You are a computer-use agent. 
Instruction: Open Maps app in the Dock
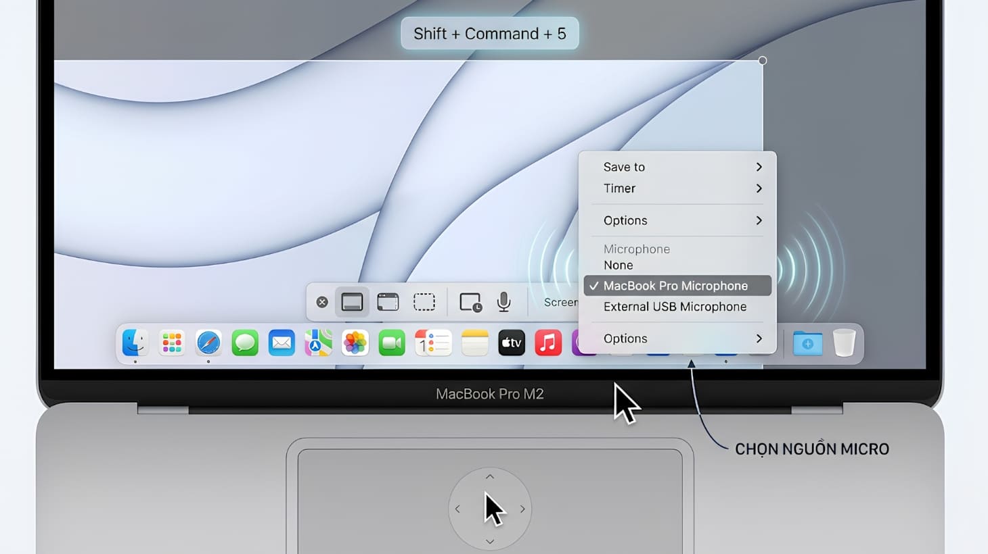point(318,343)
